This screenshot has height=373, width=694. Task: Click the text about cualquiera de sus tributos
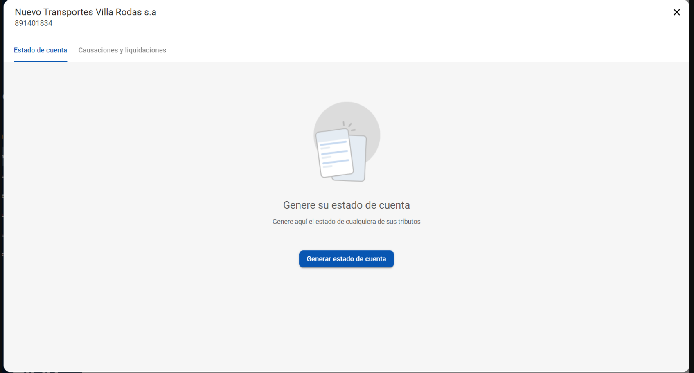point(346,222)
